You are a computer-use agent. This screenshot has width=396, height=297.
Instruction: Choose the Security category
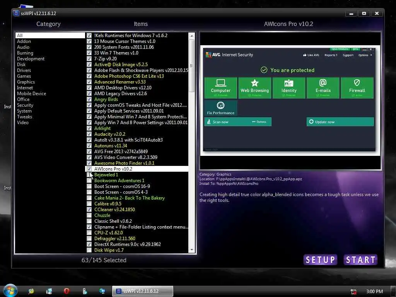(25, 105)
